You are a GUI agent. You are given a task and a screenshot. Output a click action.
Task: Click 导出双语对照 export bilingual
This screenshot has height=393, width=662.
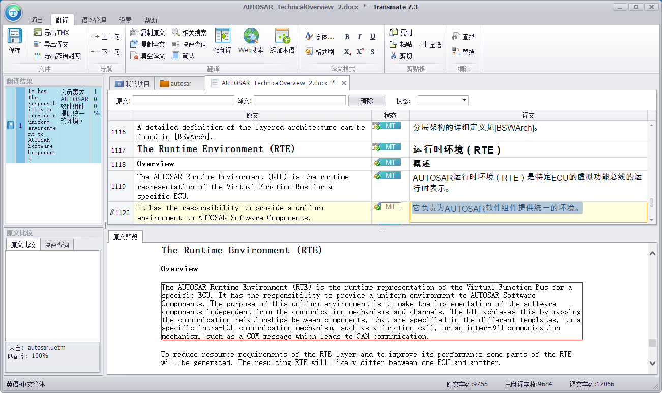[x=57, y=56]
